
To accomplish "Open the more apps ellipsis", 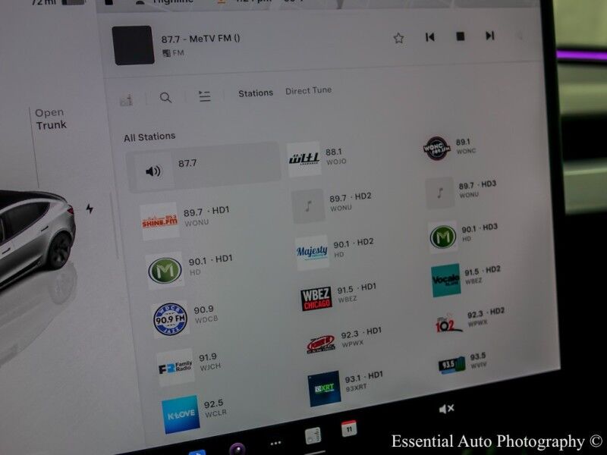I will click(x=275, y=442).
